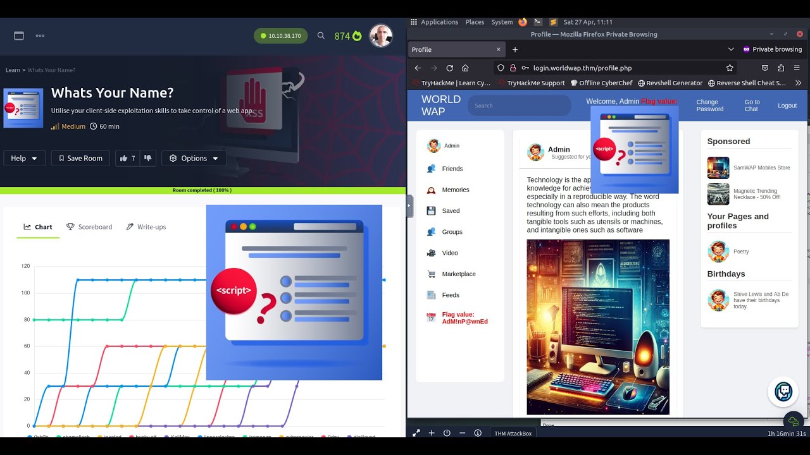Click the Logout link

(787, 106)
